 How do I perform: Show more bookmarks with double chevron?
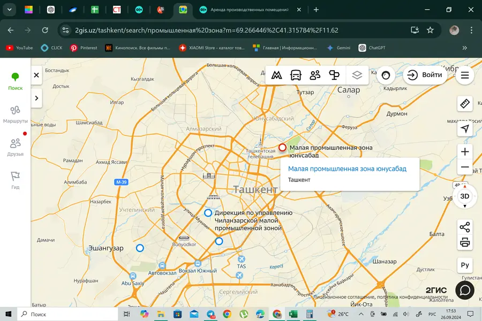pyautogui.click(x=464, y=48)
